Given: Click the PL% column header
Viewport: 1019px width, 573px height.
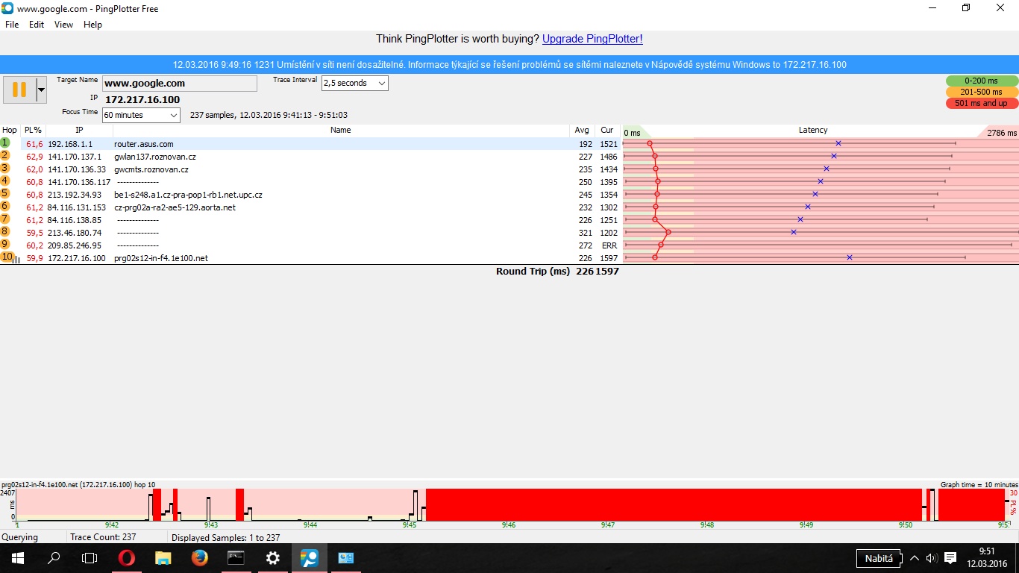Looking at the screenshot, I should (x=33, y=130).
